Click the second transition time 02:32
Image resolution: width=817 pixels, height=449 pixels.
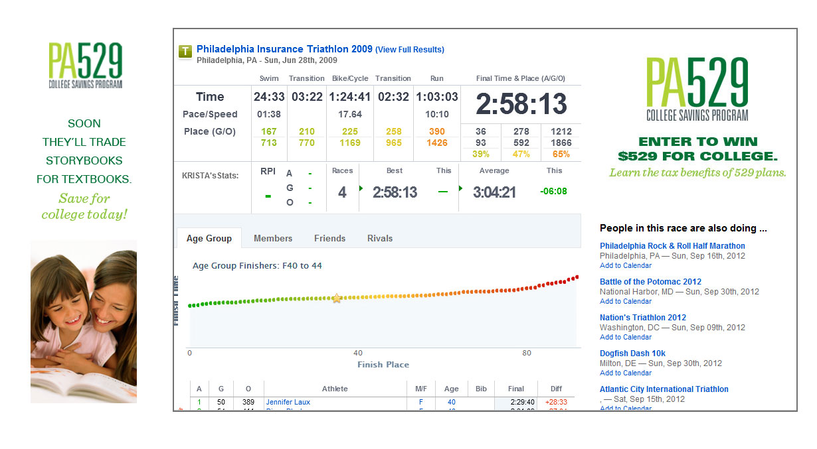pos(393,97)
